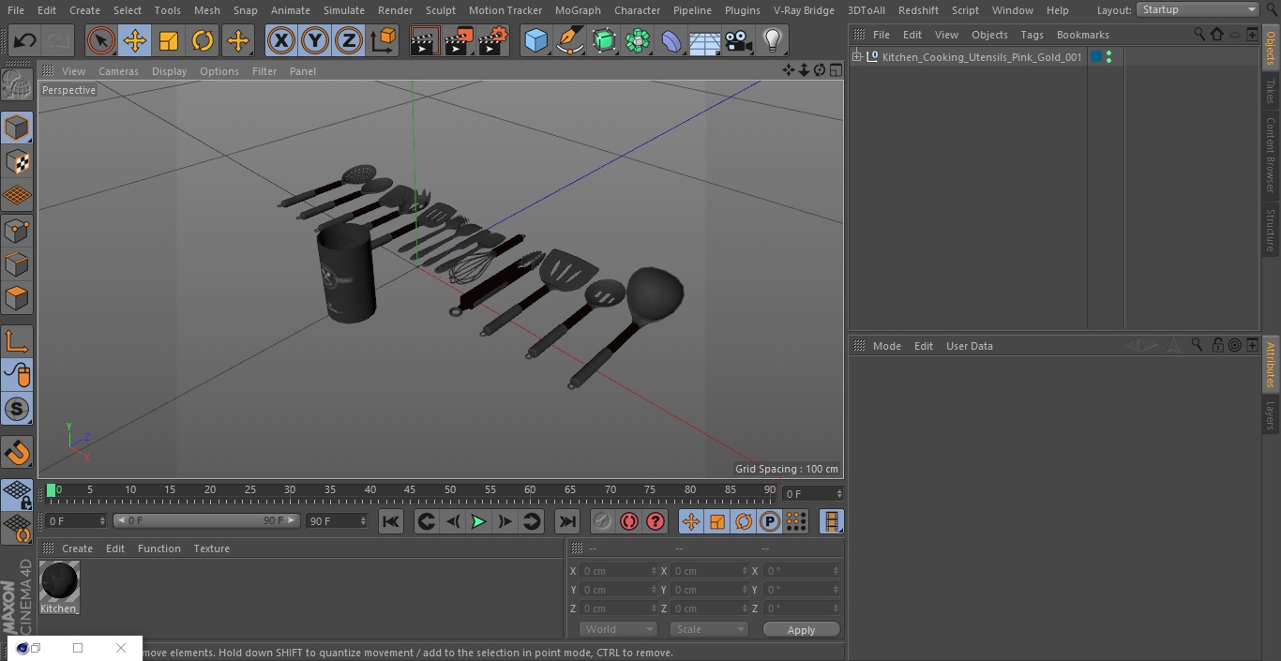Open the Simulate menu
Viewport: 1281px width, 661px height.
344,10
